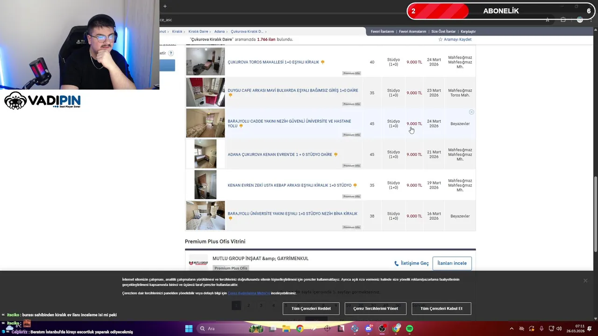Viewport: 598px width, 336px height.
Task: Open Windows Start menu
Action: [189, 329]
